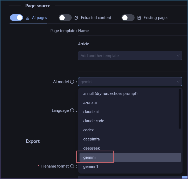188x179 pixels.
Task: Switch to the Extracted content tab
Action: tap(96, 18)
